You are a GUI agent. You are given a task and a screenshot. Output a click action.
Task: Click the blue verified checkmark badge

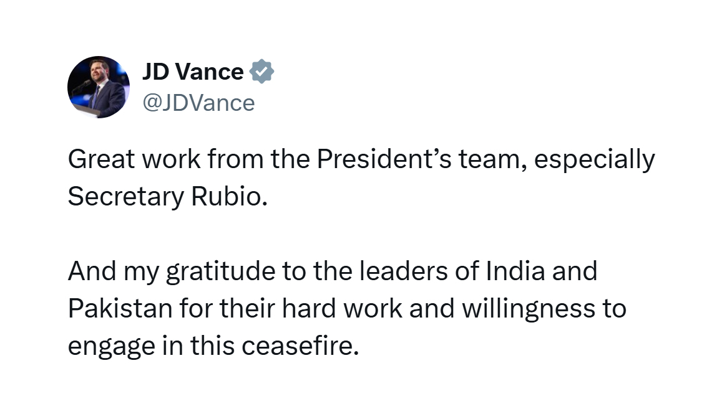point(261,71)
